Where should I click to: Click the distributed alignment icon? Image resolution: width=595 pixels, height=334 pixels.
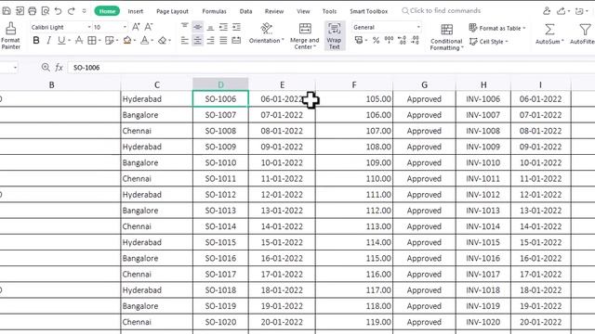(236, 40)
